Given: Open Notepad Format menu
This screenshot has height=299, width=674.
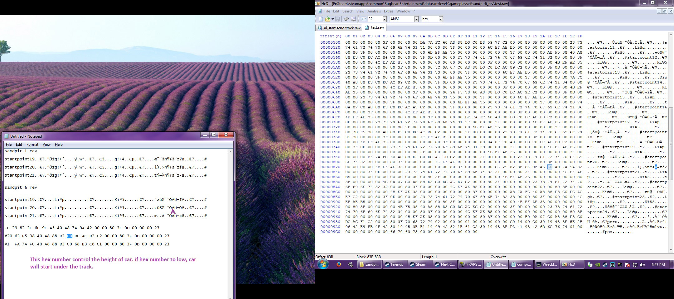Looking at the screenshot, I should 32,145.
